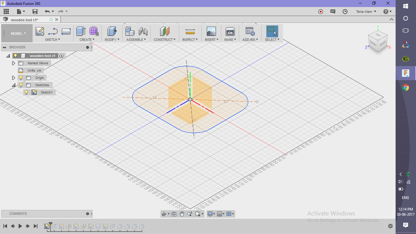Click the New Component assemble icon
The image size is (416, 234).
(x=130, y=31)
